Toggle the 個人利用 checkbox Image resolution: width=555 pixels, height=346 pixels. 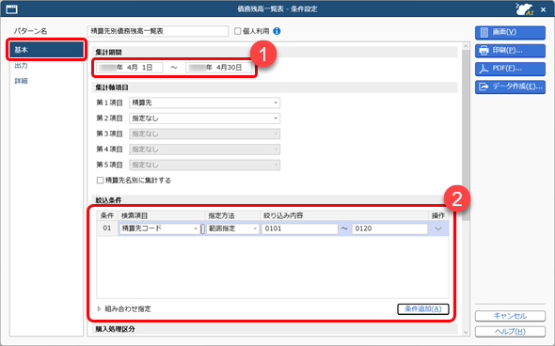click(x=238, y=31)
